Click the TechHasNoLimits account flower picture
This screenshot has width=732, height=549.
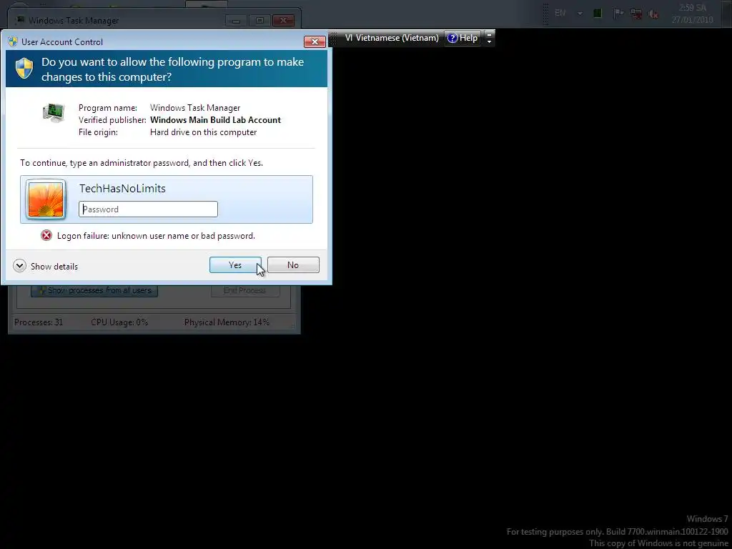46,199
